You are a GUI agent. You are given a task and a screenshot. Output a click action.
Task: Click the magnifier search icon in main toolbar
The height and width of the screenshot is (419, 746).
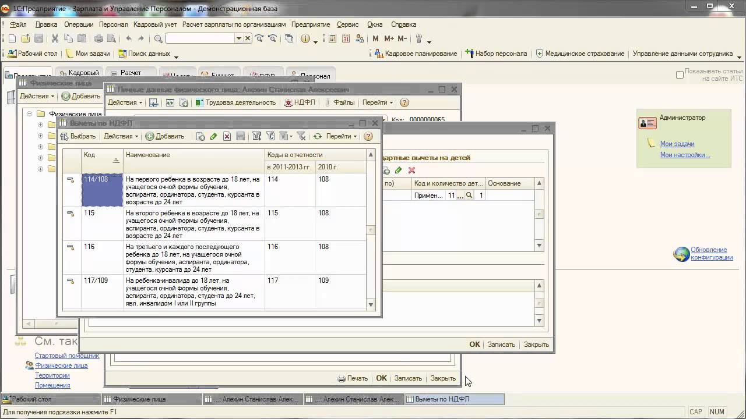[158, 38]
